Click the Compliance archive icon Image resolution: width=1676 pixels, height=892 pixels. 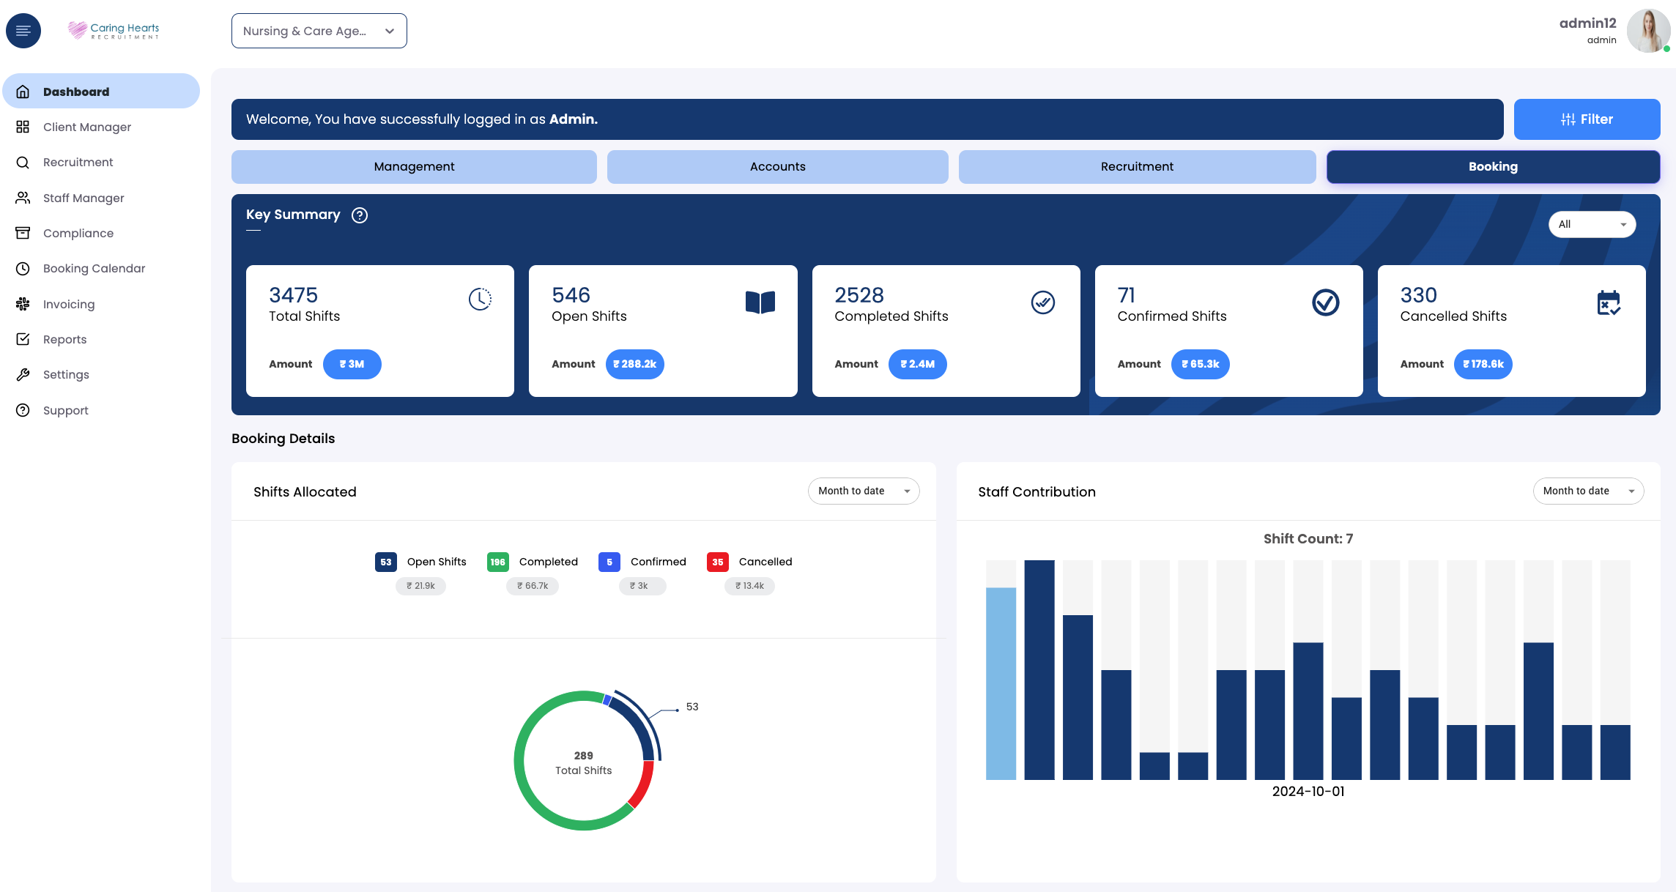pyautogui.click(x=22, y=233)
